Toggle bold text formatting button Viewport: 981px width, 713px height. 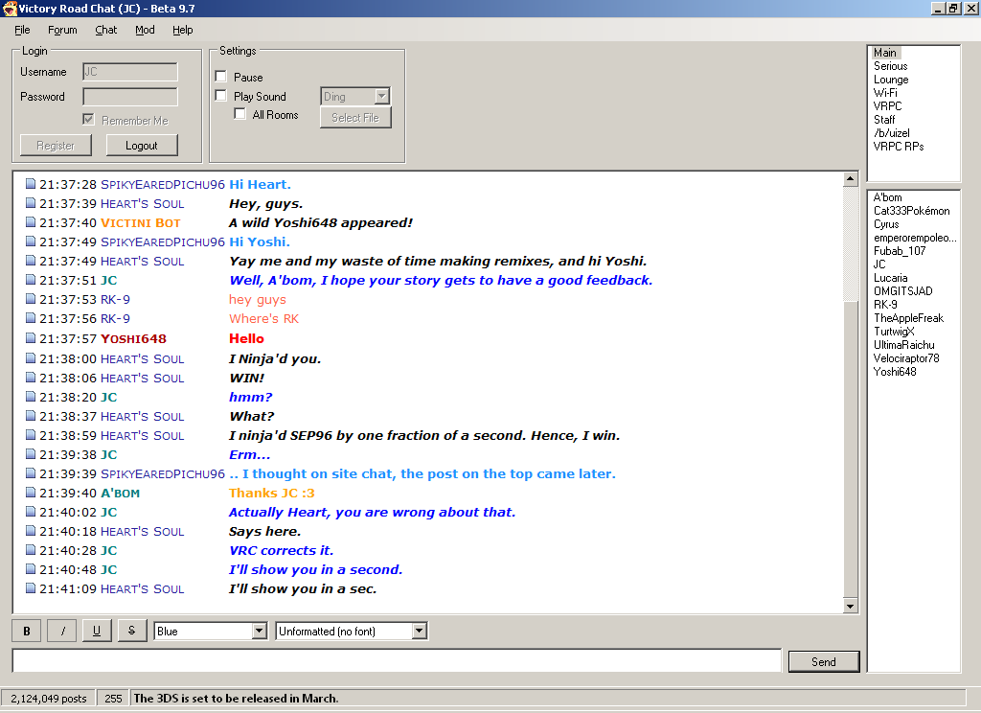click(26, 631)
